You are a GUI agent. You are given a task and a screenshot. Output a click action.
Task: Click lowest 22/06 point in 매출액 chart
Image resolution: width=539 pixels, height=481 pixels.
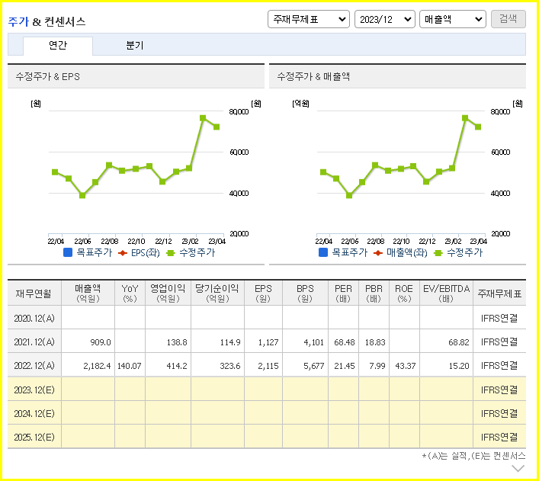click(x=349, y=195)
